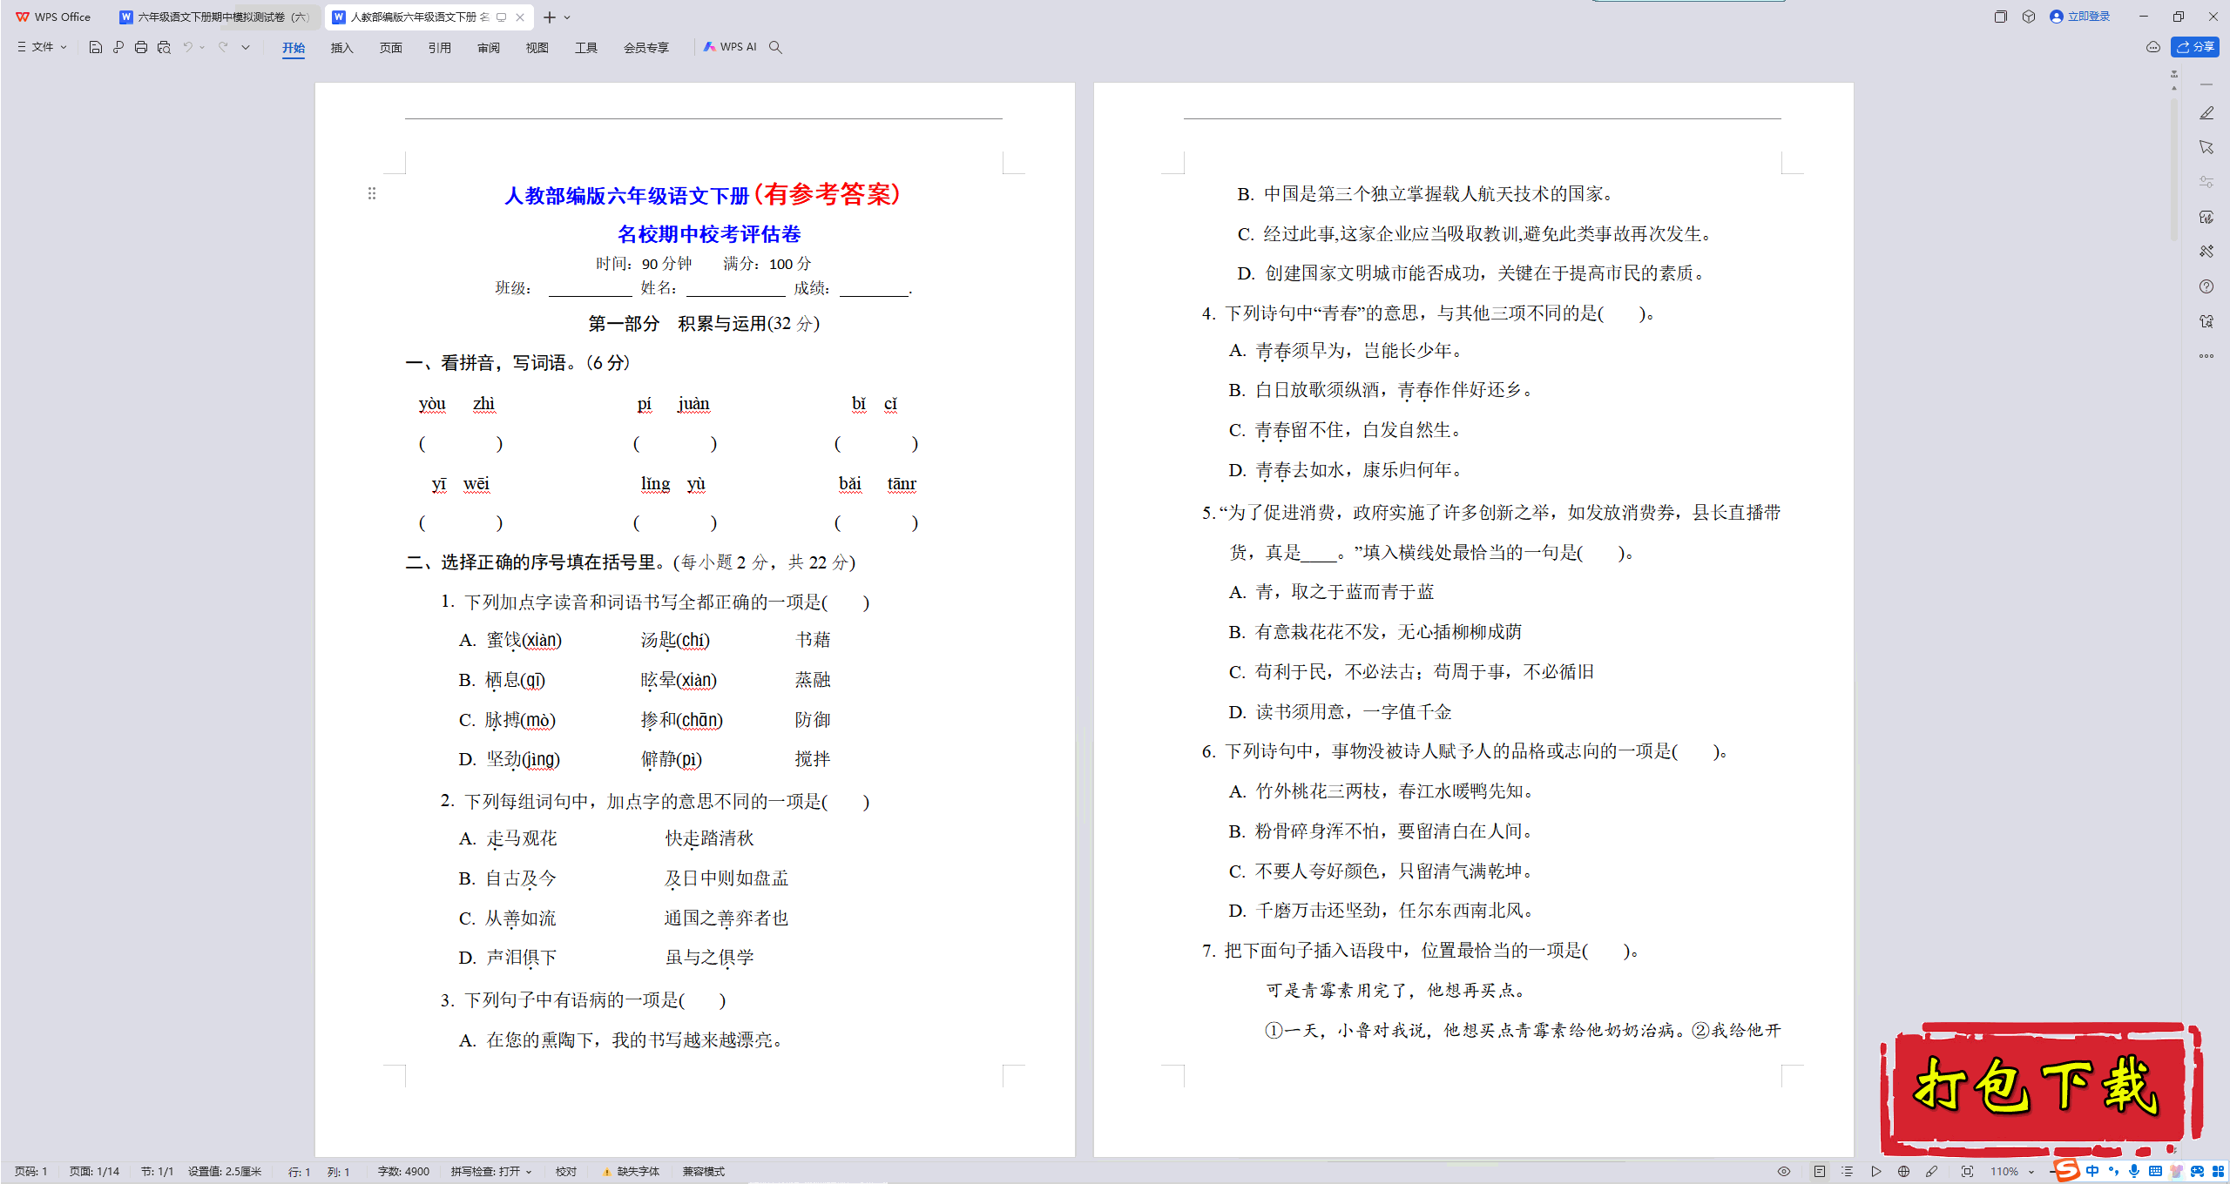
Task: Click the settings sliders icon in the right sidebar
Action: pos(2206,182)
